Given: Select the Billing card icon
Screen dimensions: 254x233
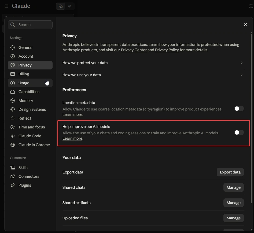Looking at the screenshot, I should [13, 74].
